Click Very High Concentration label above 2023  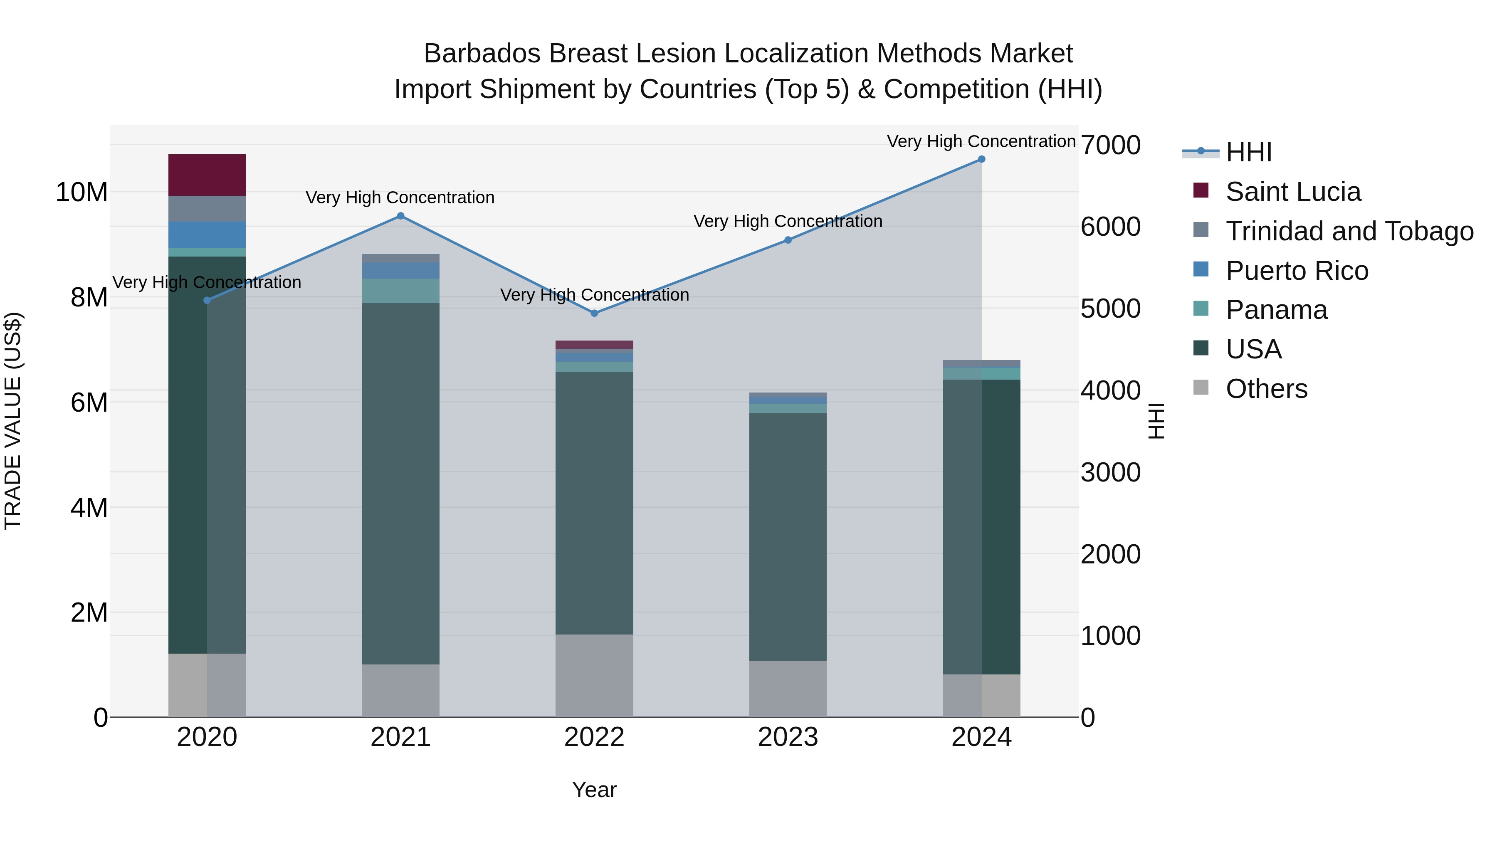(788, 221)
